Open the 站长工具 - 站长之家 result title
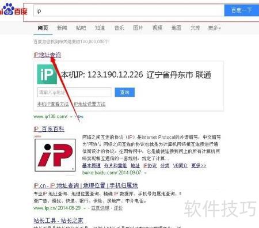Screen dimensions: 259x228 click(x=58, y=221)
